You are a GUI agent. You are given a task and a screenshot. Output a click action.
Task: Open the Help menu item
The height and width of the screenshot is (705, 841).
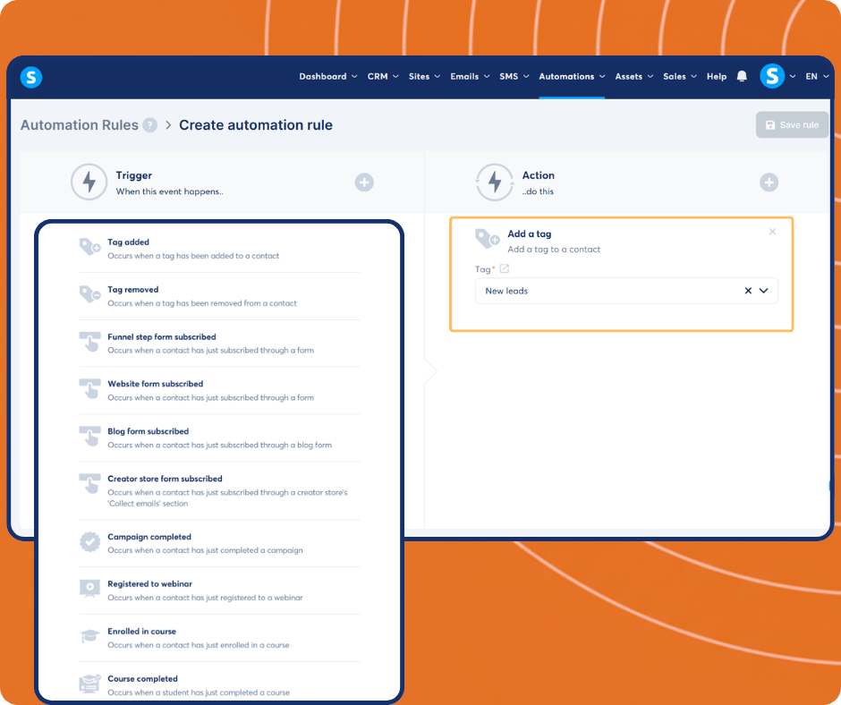[716, 77]
